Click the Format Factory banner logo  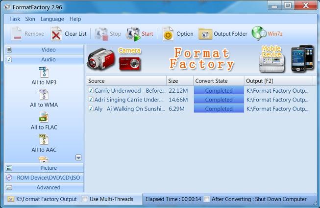201,59
